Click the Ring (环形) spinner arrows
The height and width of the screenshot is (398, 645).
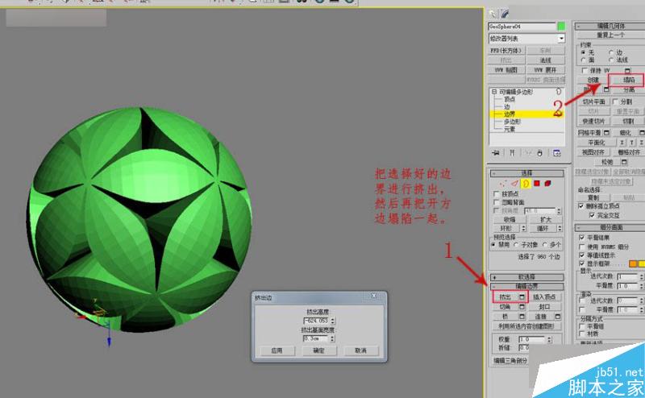pyautogui.click(x=523, y=228)
